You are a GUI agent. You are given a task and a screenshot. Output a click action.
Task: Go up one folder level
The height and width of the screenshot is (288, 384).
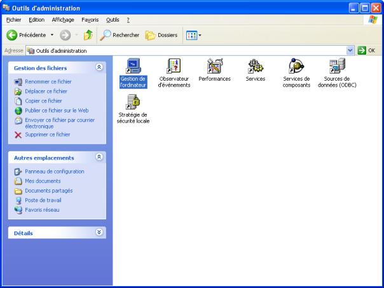click(x=88, y=35)
